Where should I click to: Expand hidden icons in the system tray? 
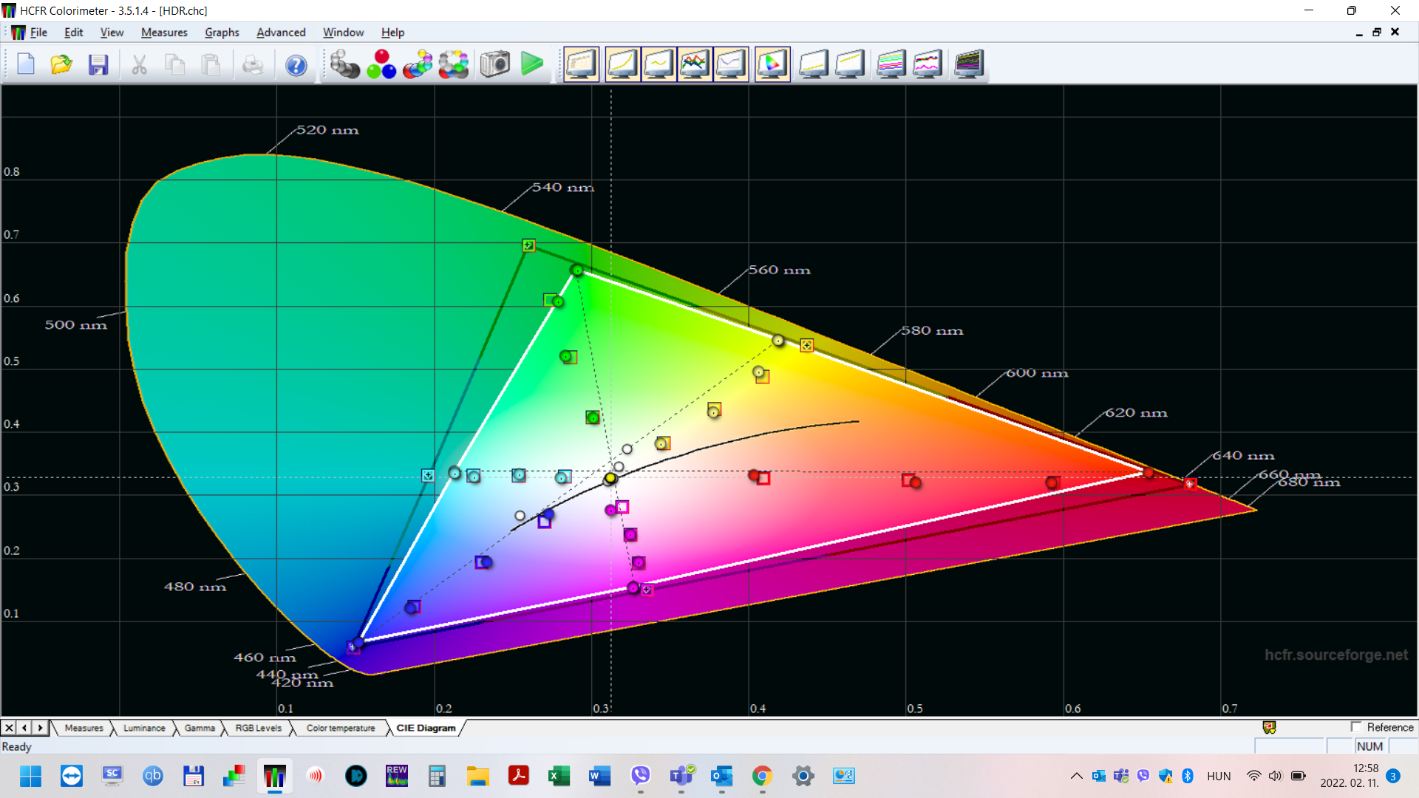click(x=1076, y=777)
